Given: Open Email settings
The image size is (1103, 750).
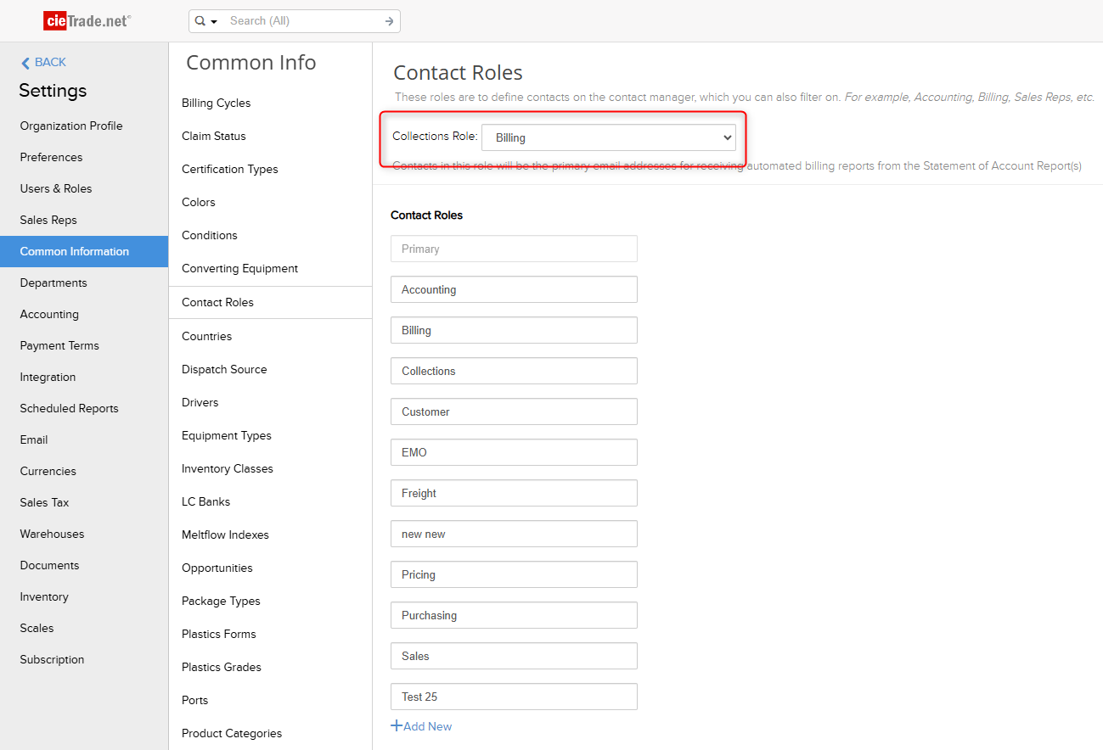Looking at the screenshot, I should pos(34,439).
